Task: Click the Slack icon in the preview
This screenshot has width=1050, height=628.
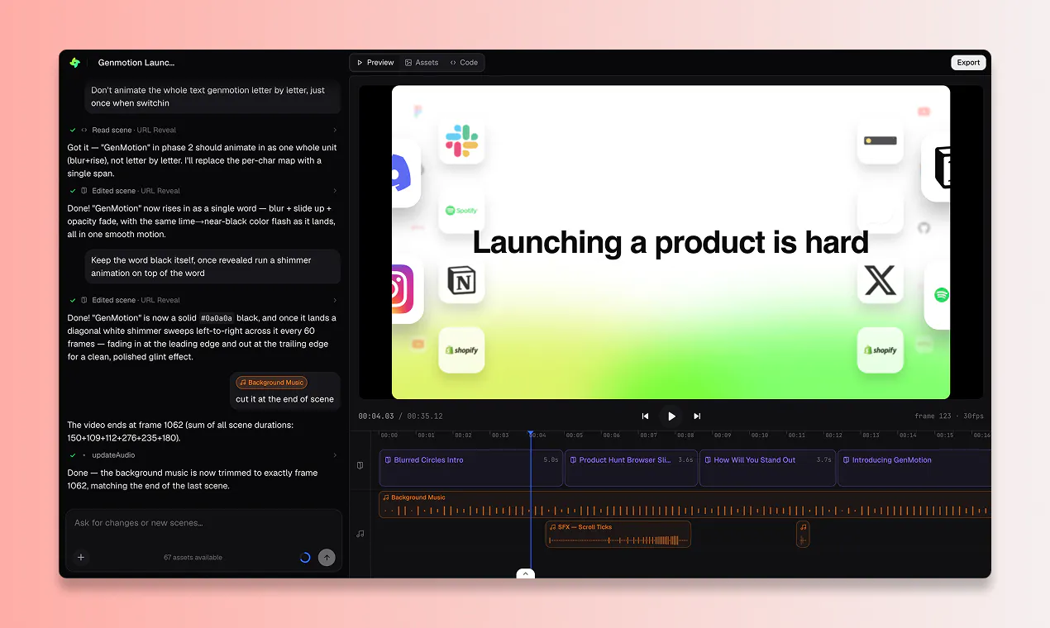Action: click(x=461, y=141)
